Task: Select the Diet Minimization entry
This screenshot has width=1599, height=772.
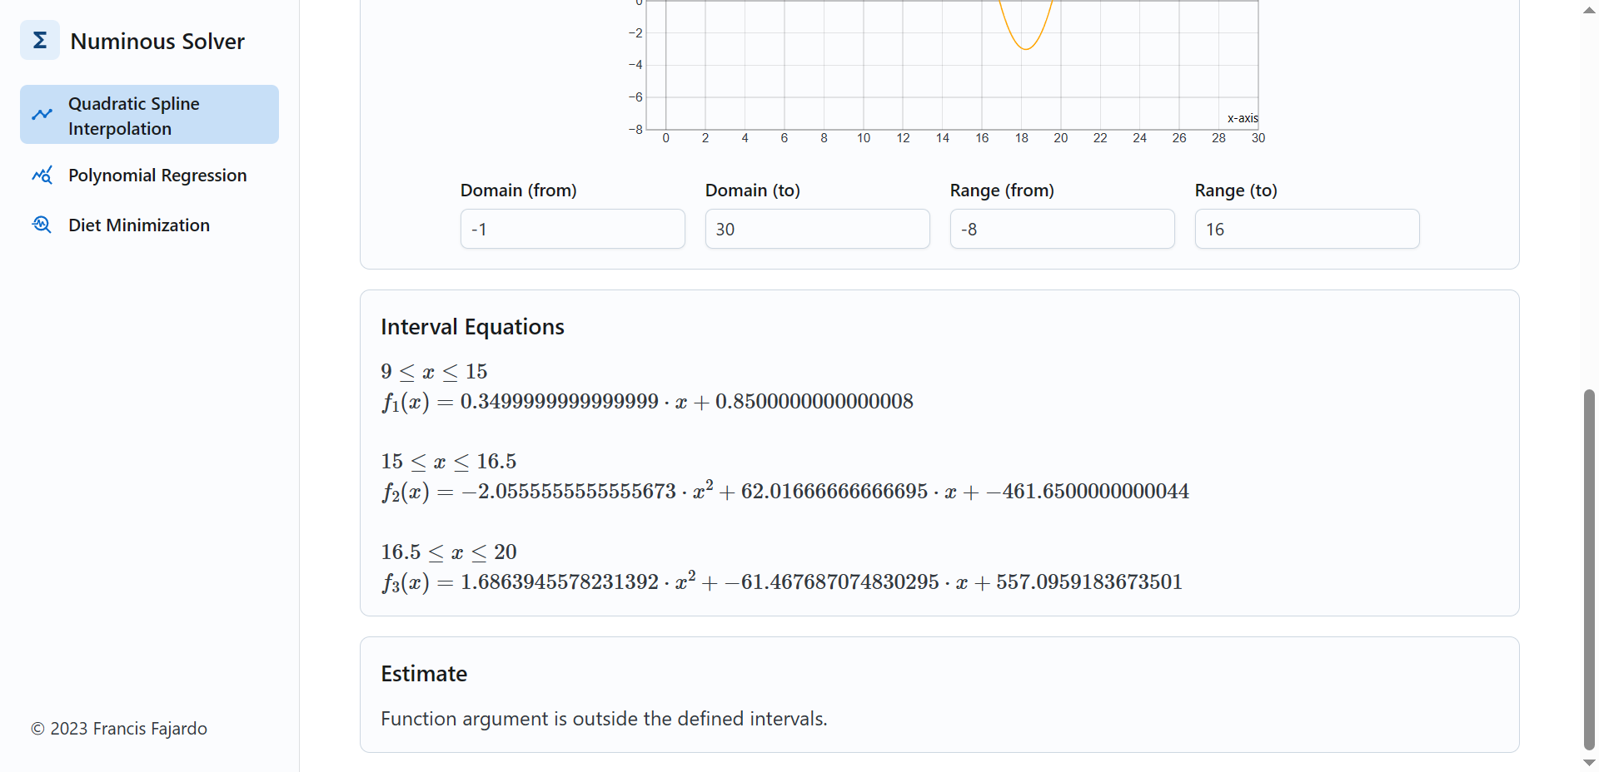Action: click(139, 225)
